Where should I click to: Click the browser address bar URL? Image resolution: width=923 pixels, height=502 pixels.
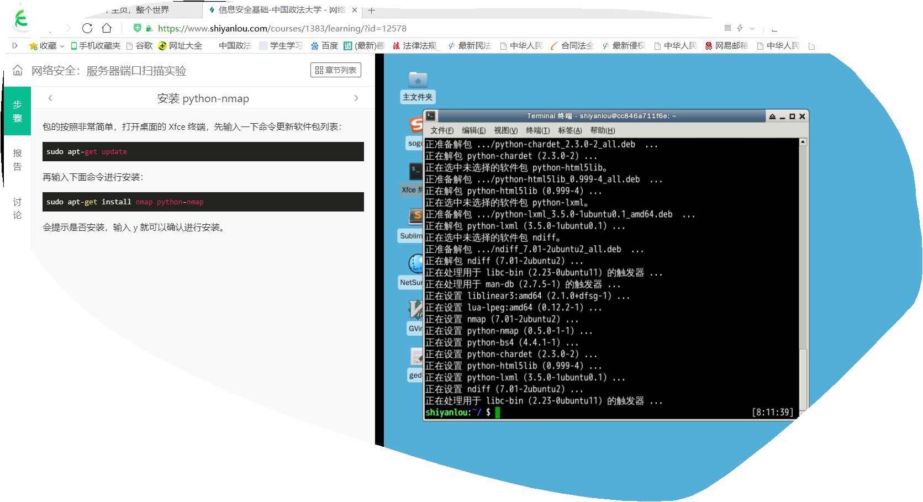coord(282,28)
